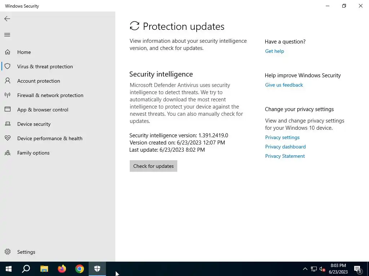This screenshot has height=276, width=369.
Task: Click the Device security laptop icon
Action: point(8,124)
